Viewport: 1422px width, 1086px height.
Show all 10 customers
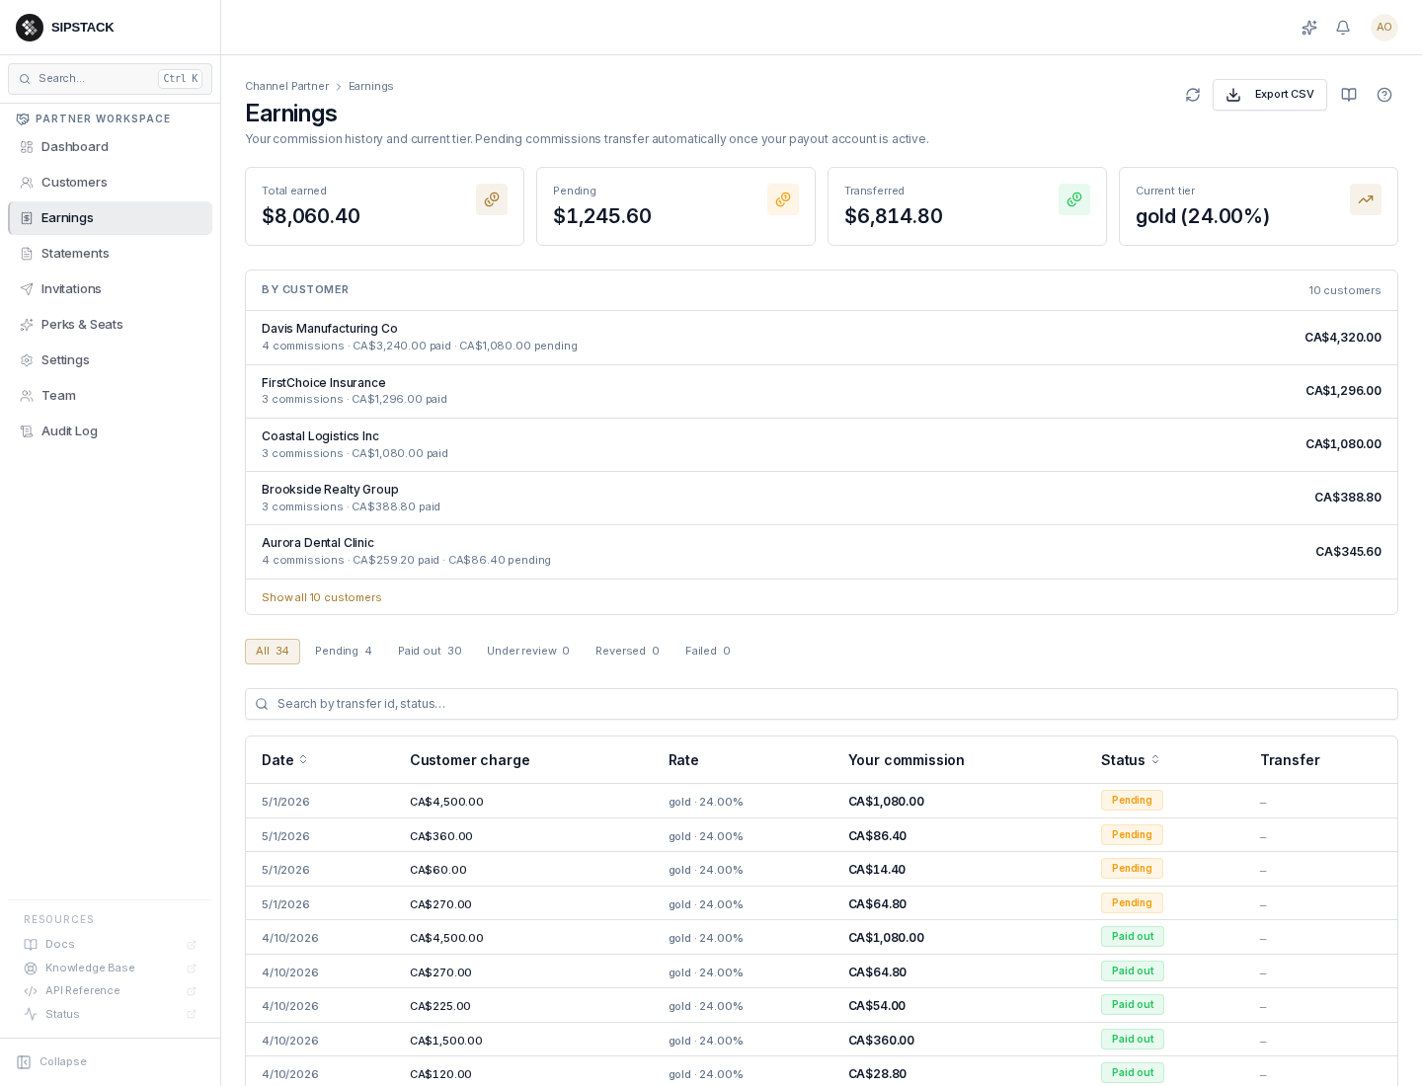click(x=322, y=598)
